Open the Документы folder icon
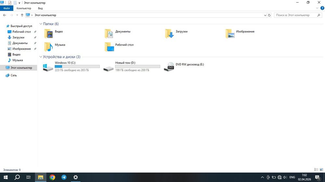The height and width of the screenshot is (182, 325). tap(109, 34)
